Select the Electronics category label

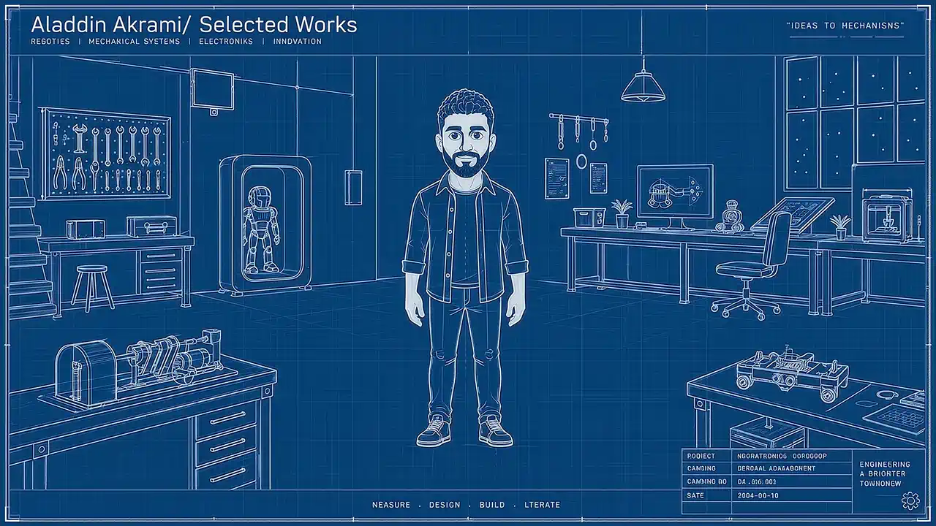[x=226, y=42]
